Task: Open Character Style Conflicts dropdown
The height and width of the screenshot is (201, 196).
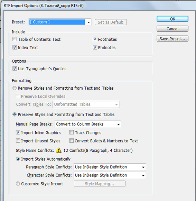Action: coord(110,175)
